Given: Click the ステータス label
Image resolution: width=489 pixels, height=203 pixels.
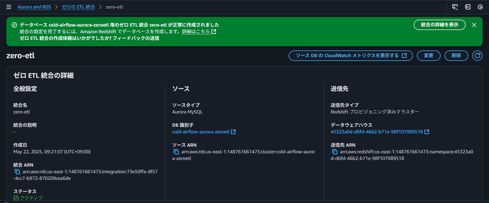Looking at the screenshot, I should (x=25, y=192).
